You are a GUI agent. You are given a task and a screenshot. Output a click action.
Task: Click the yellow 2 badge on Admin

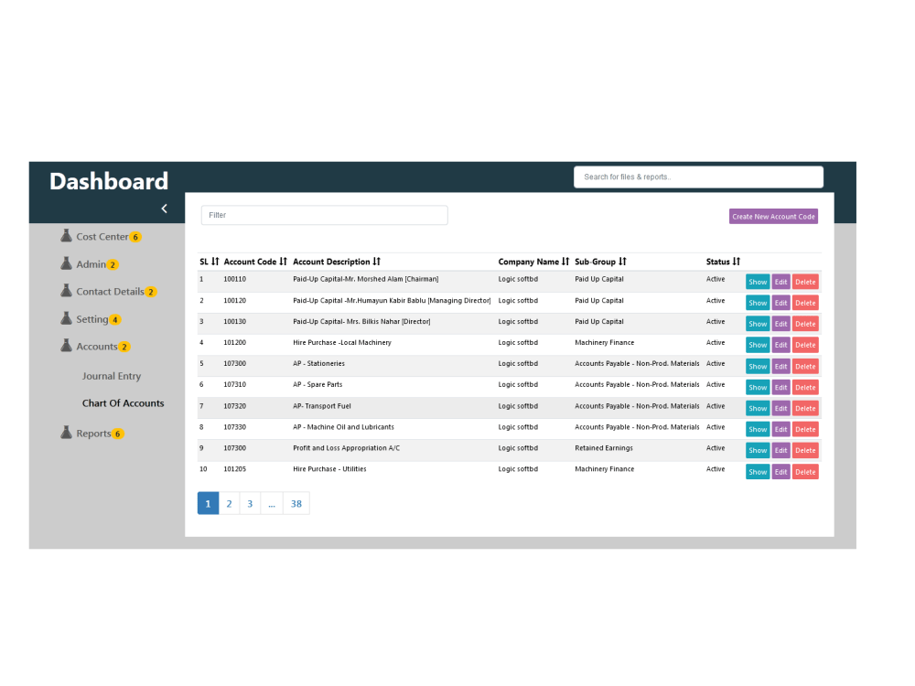tap(113, 265)
